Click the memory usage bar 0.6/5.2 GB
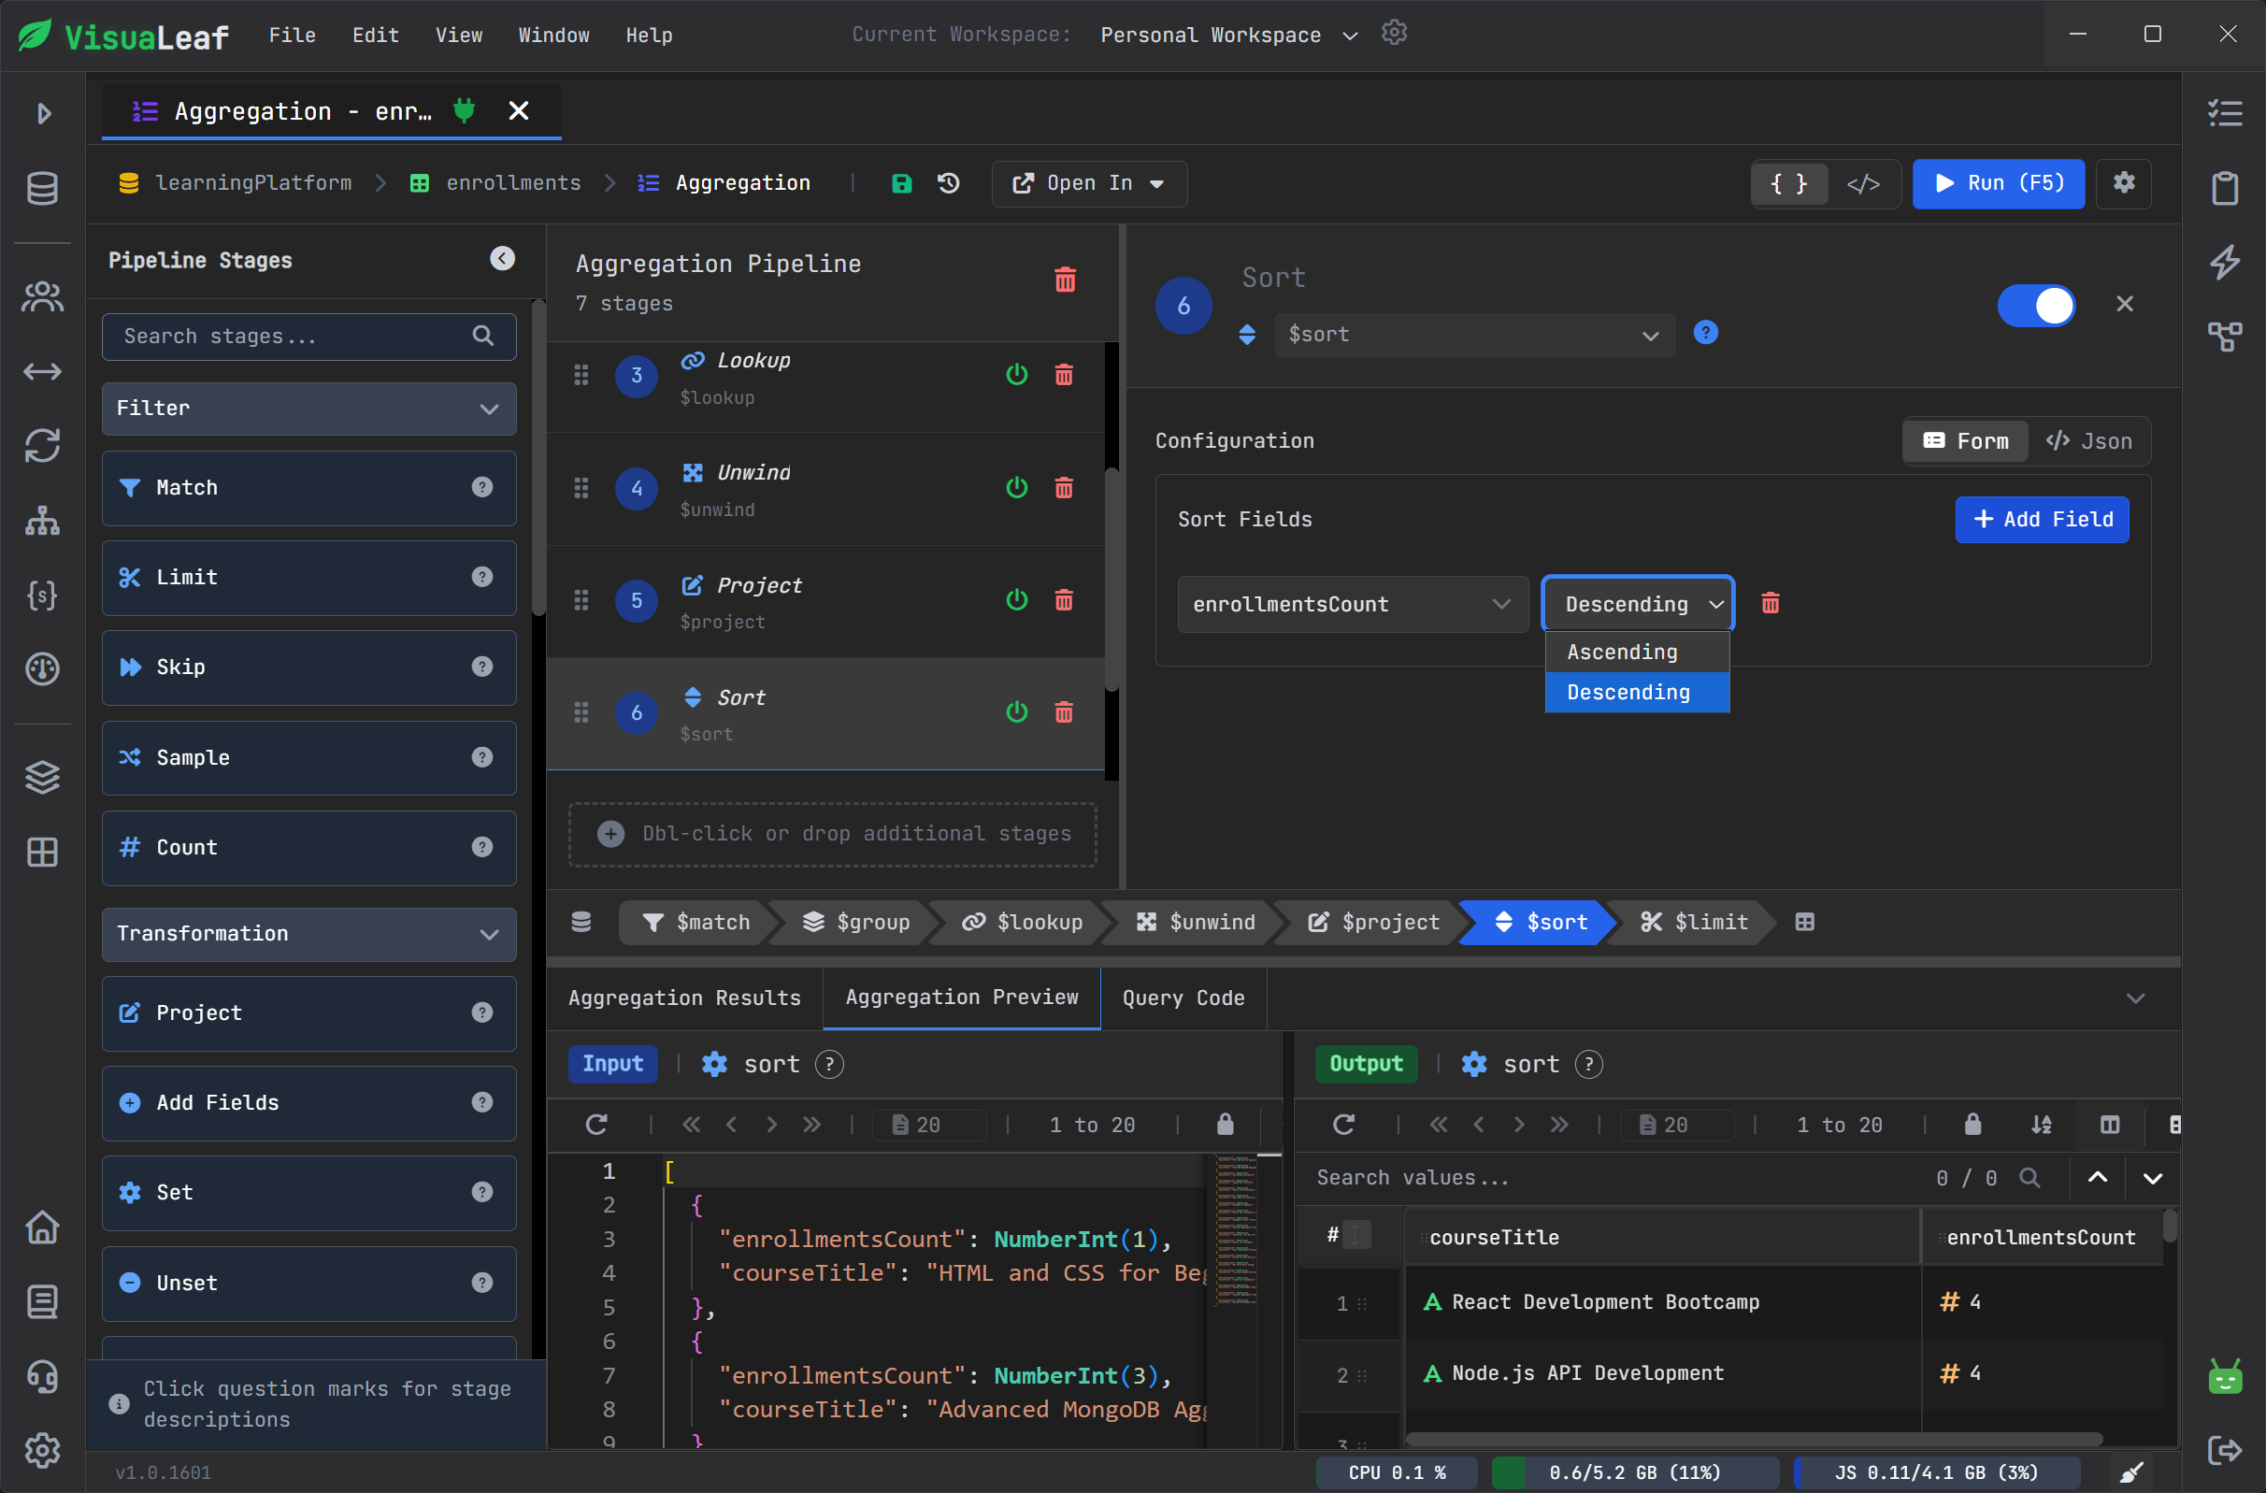 click(x=1634, y=1472)
